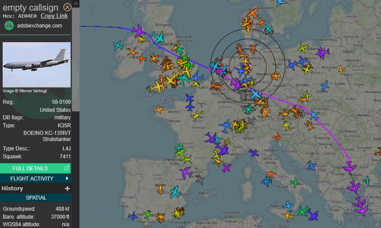Image resolution: width=381 pixels, height=228 pixels.
Task: Expand the FLIGHT ACTIVITY section
Action: (x=36, y=178)
